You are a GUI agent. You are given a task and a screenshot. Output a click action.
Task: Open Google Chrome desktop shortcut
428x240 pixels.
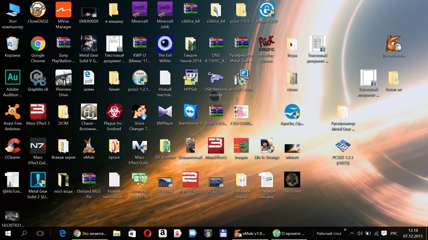38,44
